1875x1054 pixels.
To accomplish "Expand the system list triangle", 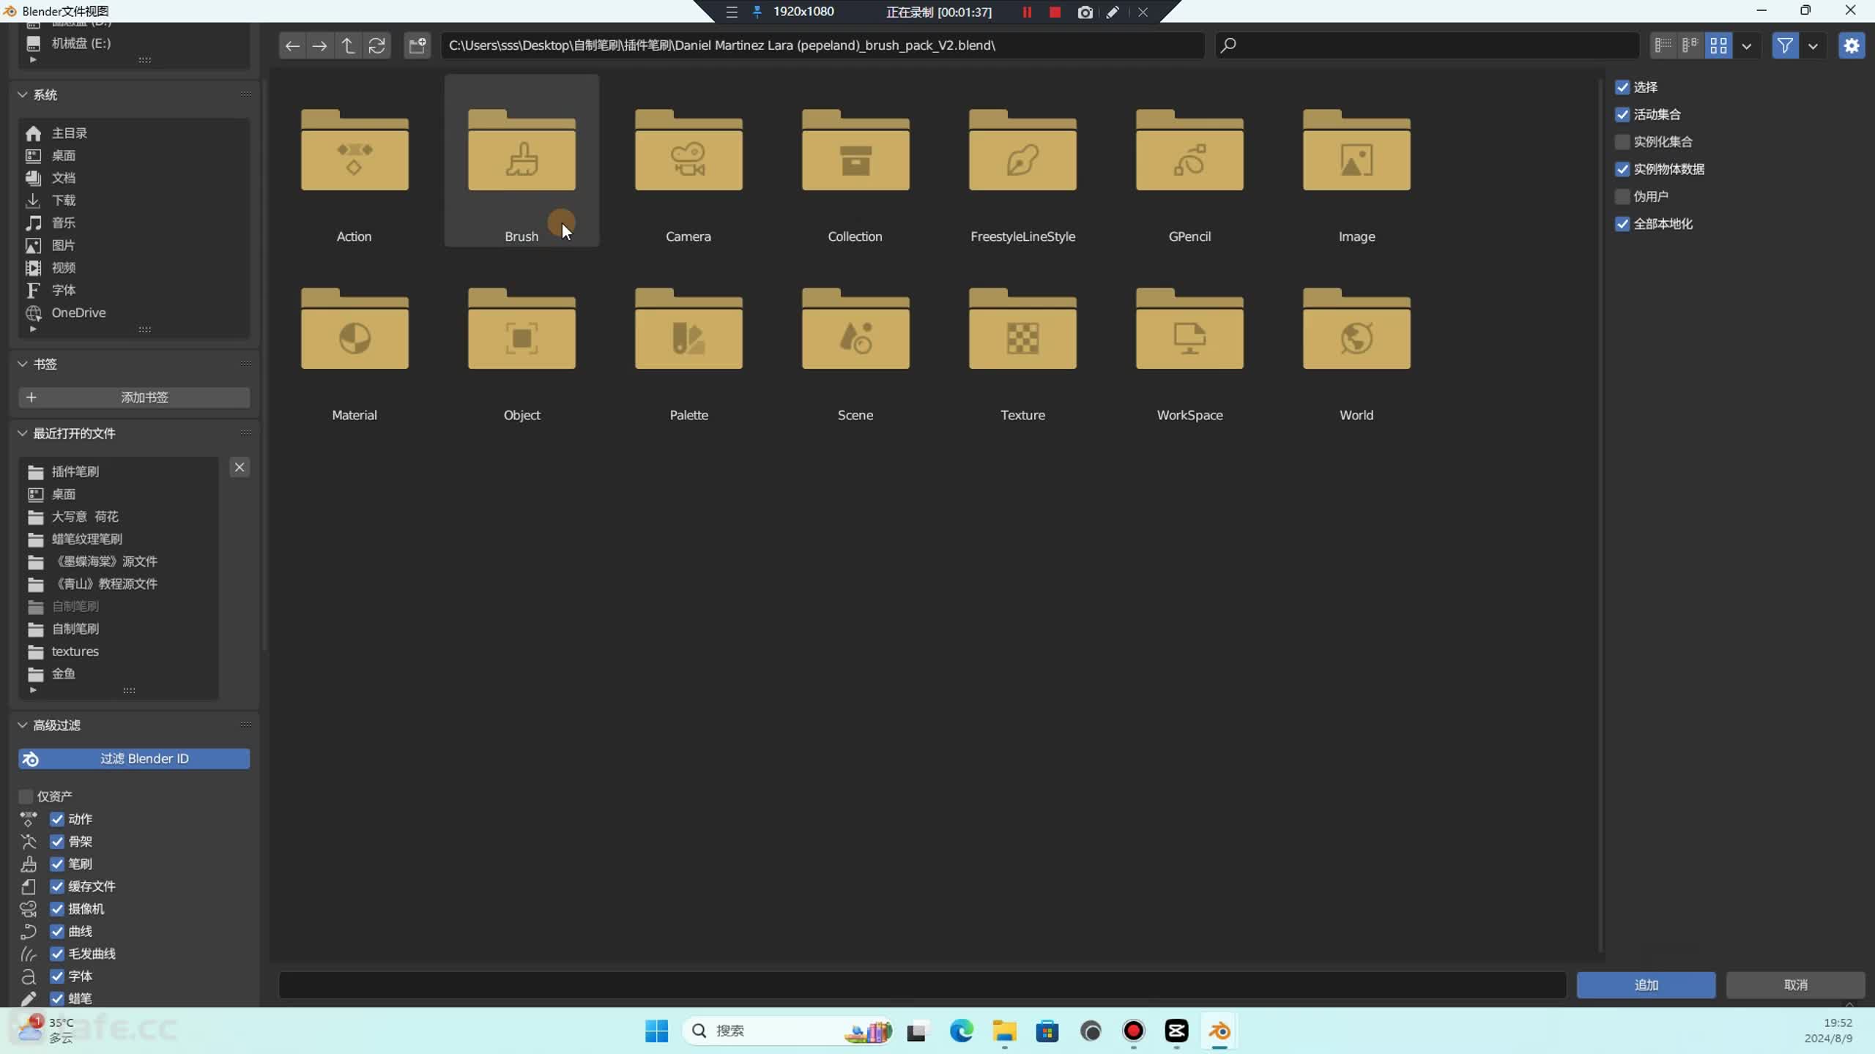I will 33,329.
